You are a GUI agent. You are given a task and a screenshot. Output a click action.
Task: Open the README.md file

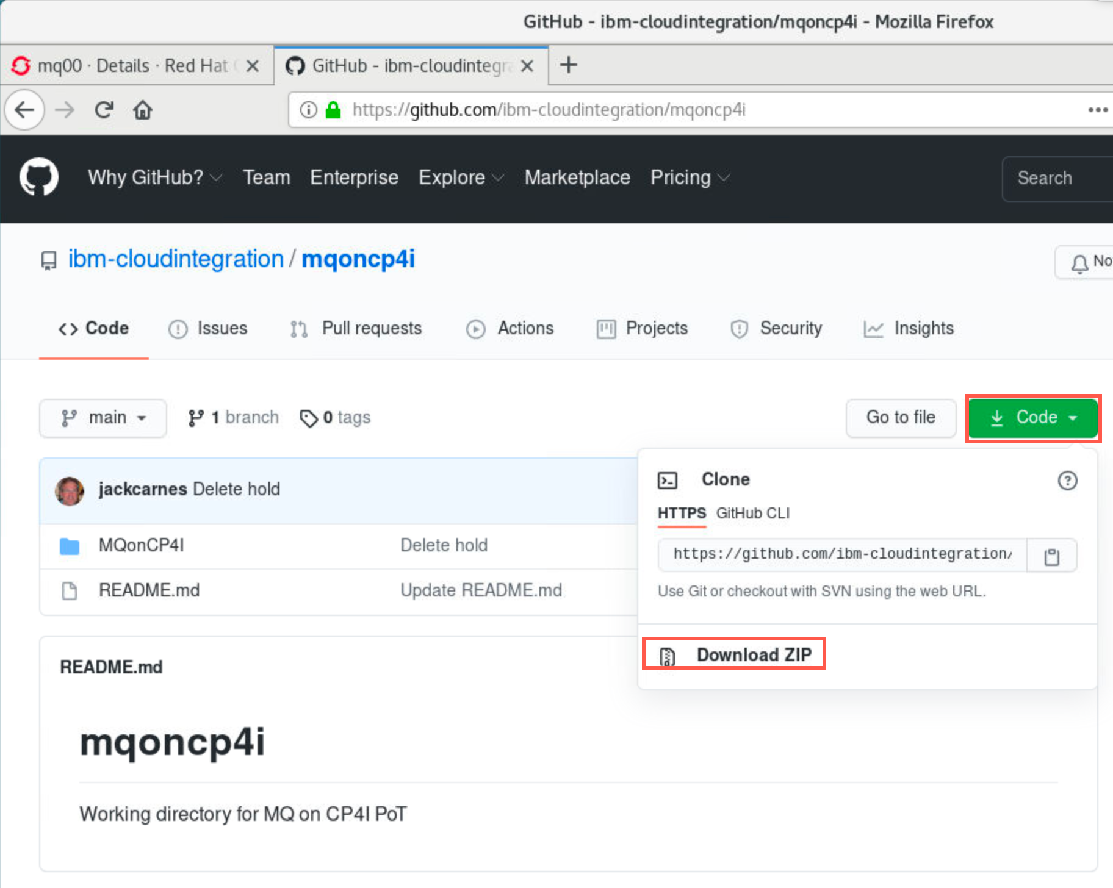tap(149, 590)
